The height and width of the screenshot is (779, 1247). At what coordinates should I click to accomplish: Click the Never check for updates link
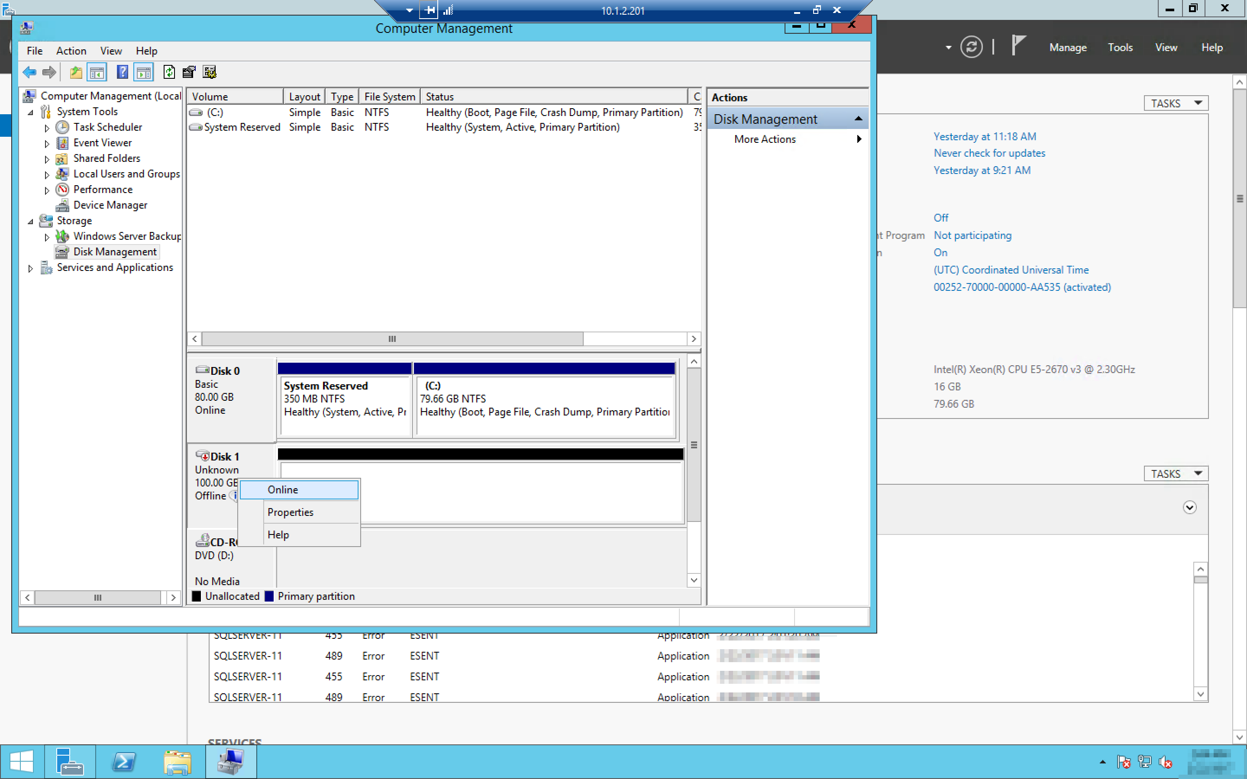pos(989,153)
